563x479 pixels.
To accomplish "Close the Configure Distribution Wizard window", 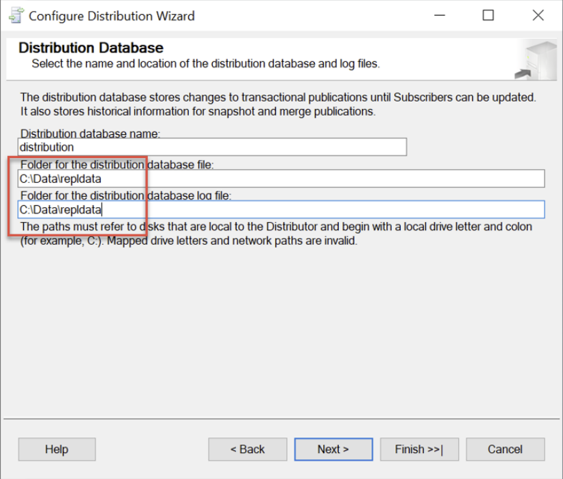I will click(538, 16).
